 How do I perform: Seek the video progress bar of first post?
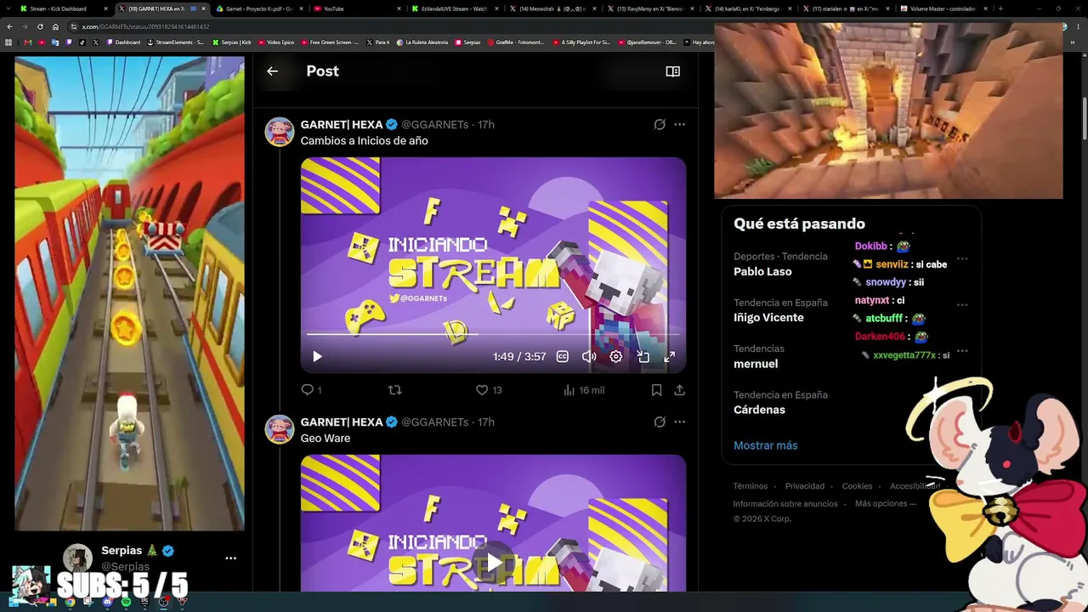coord(493,334)
